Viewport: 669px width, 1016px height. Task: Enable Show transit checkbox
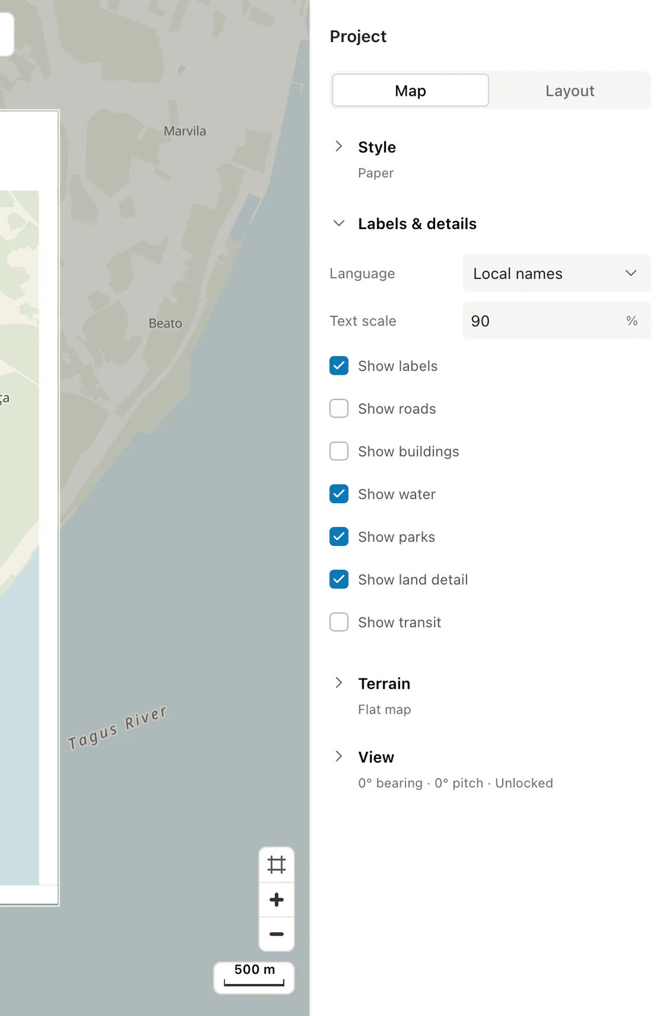tap(339, 622)
